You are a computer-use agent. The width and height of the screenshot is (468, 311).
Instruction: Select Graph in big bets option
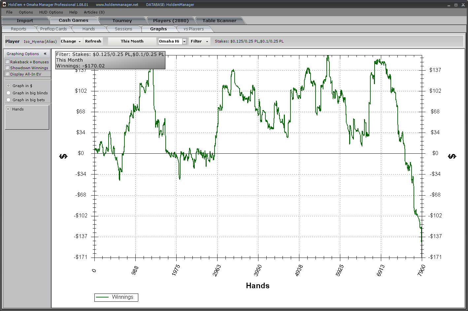click(x=9, y=100)
